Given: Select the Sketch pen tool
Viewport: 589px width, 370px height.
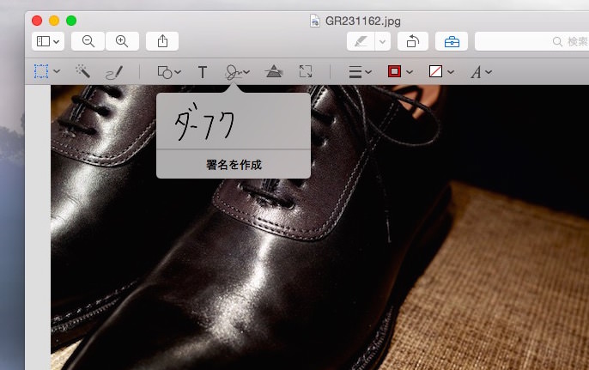Looking at the screenshot, I should (x=114, y=72).
